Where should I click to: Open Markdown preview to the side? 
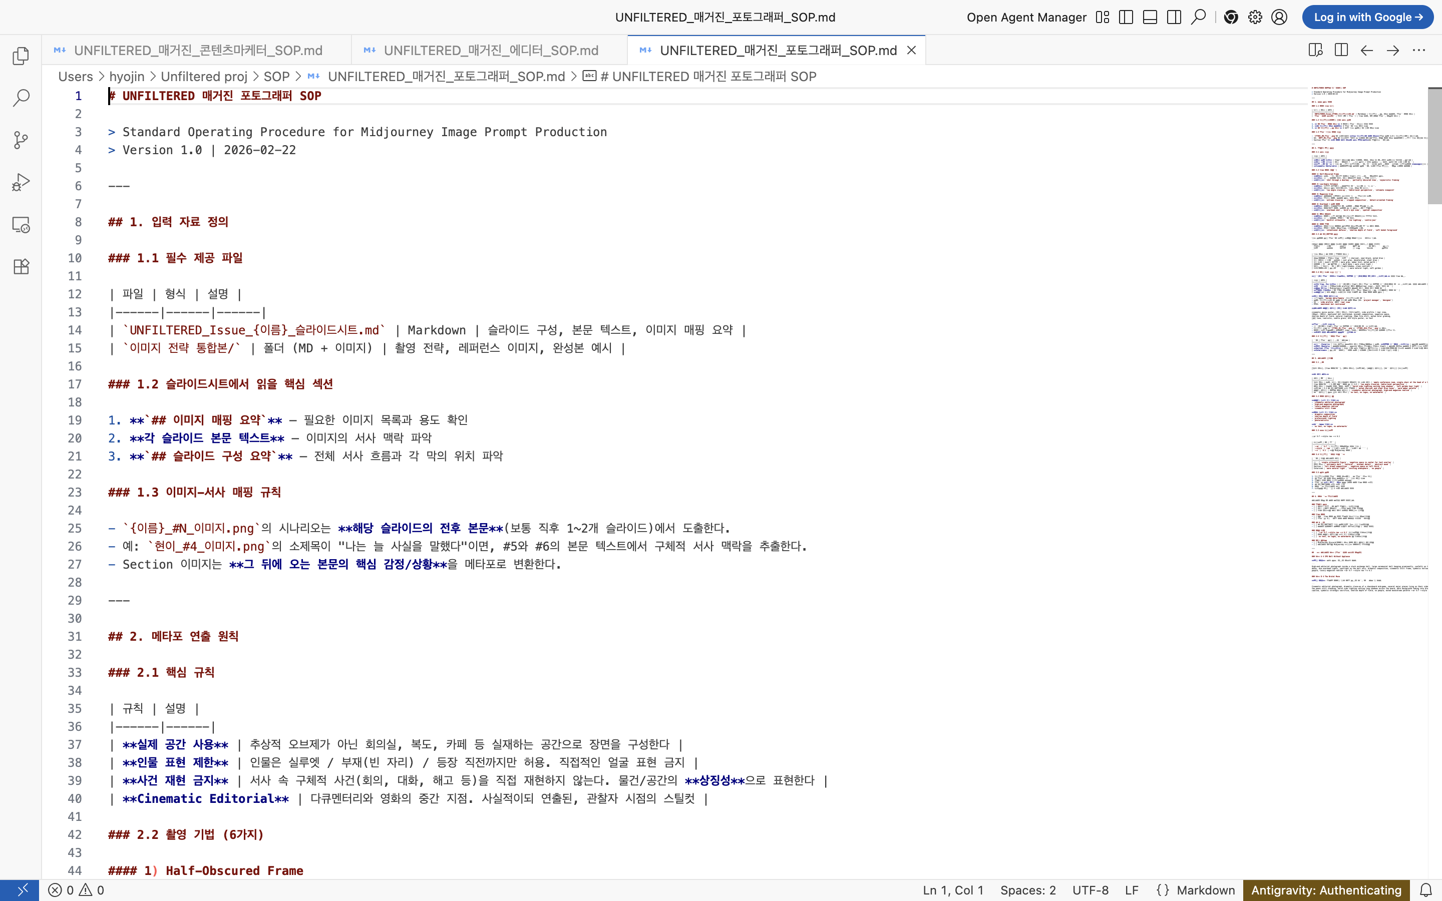[1315, 50]
